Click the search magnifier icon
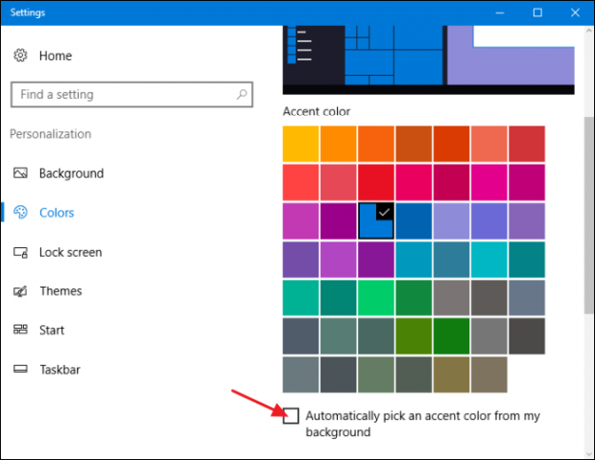595x460 pixels. coord(242,95)
